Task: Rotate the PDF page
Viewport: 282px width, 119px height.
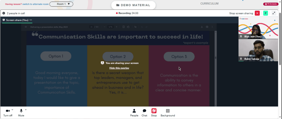Action: pyautogui.click(x=128, y=27)
